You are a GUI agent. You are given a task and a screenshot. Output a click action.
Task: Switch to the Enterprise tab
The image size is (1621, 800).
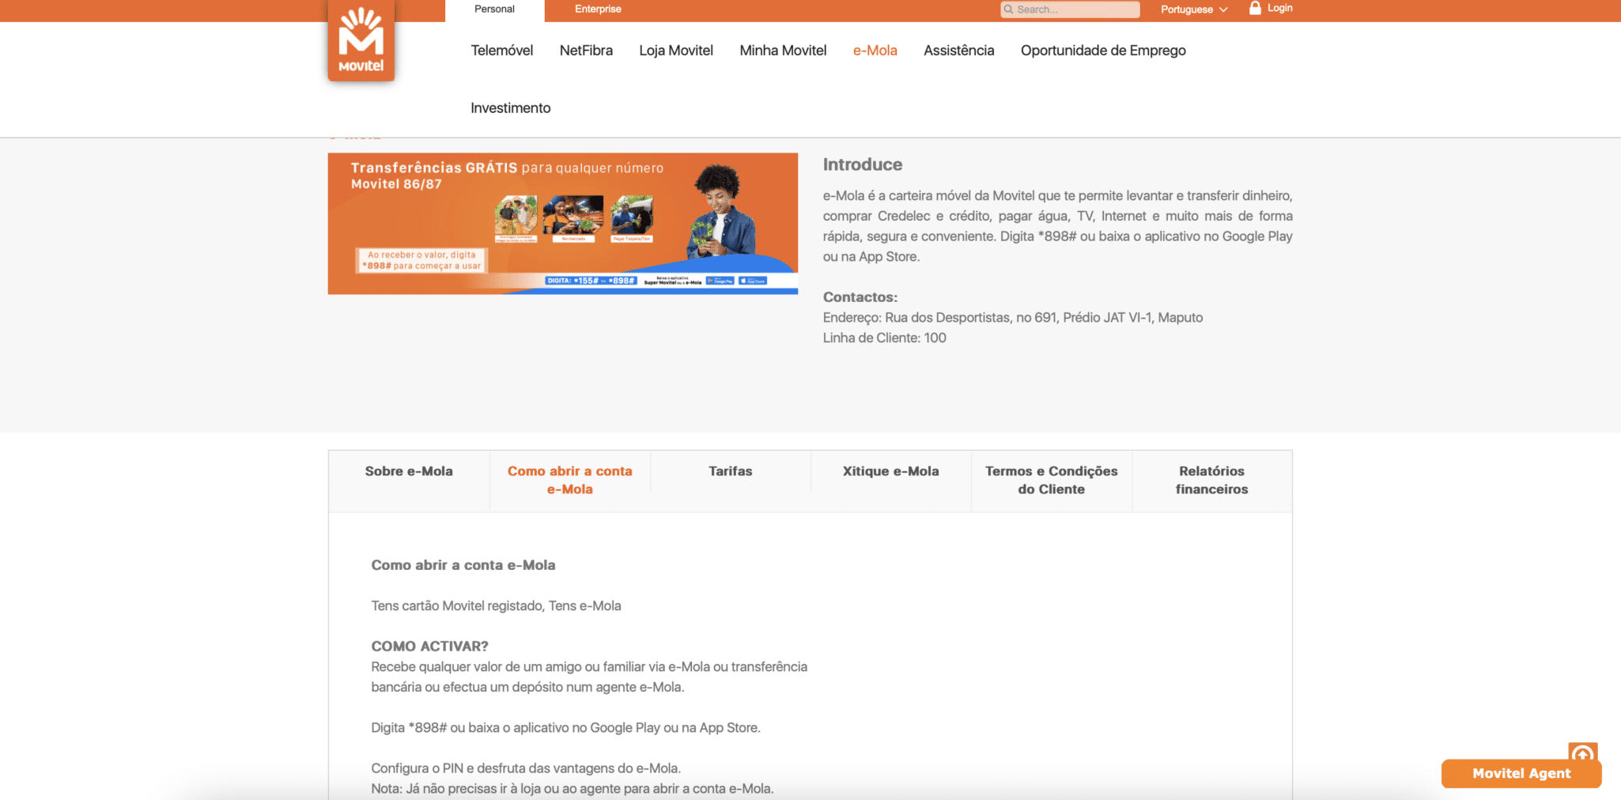tap(598, 9)
